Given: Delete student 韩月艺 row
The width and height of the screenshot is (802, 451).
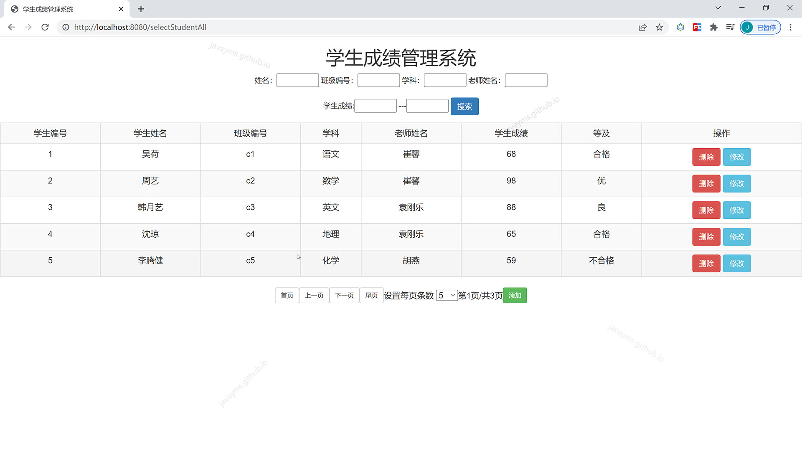Looking at the screenshot, I should [x=706, y=210].
